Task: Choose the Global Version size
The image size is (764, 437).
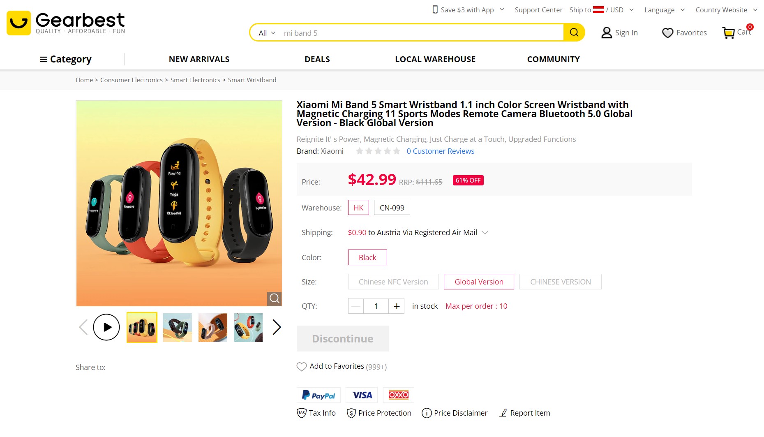Action: [x=479, y=282]
